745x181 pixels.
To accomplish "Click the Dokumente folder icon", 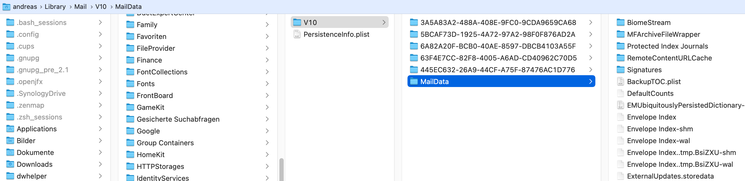I will click(10, 153).
